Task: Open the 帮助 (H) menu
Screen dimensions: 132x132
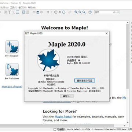Action: click(x=32, y=8)
